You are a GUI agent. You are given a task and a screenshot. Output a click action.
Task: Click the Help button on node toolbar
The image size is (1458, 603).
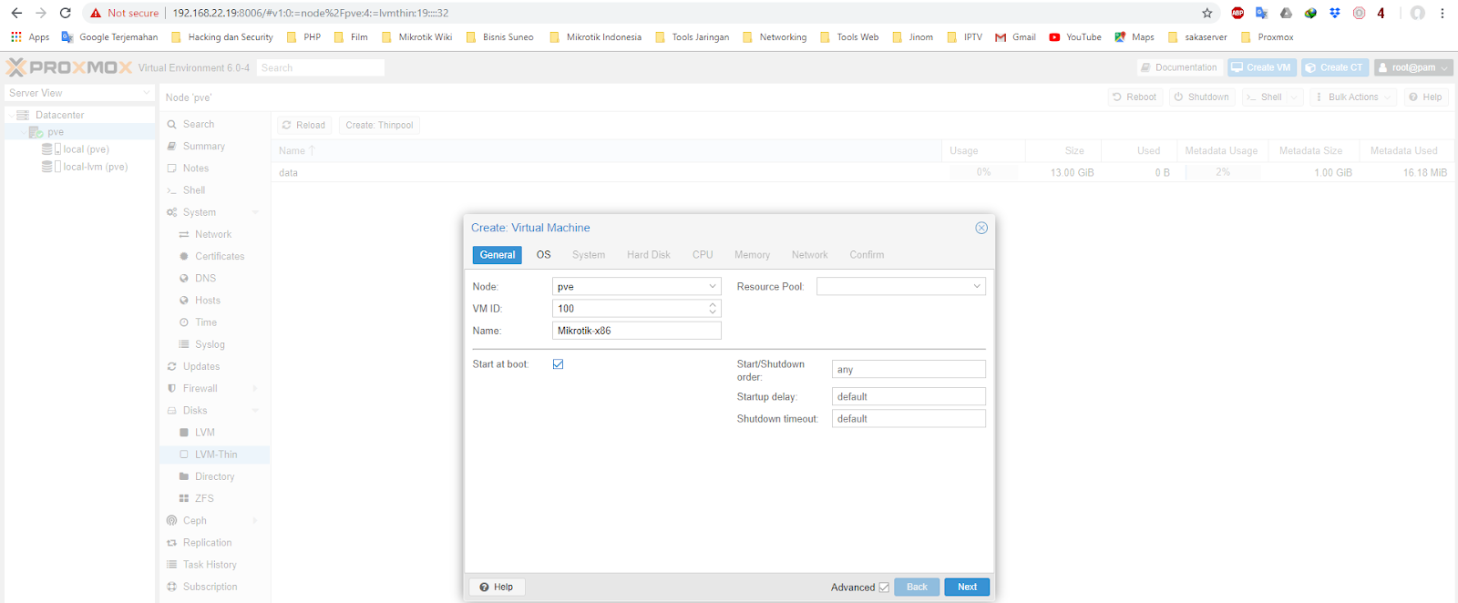pyautogui.click(x=1425, y=97)
